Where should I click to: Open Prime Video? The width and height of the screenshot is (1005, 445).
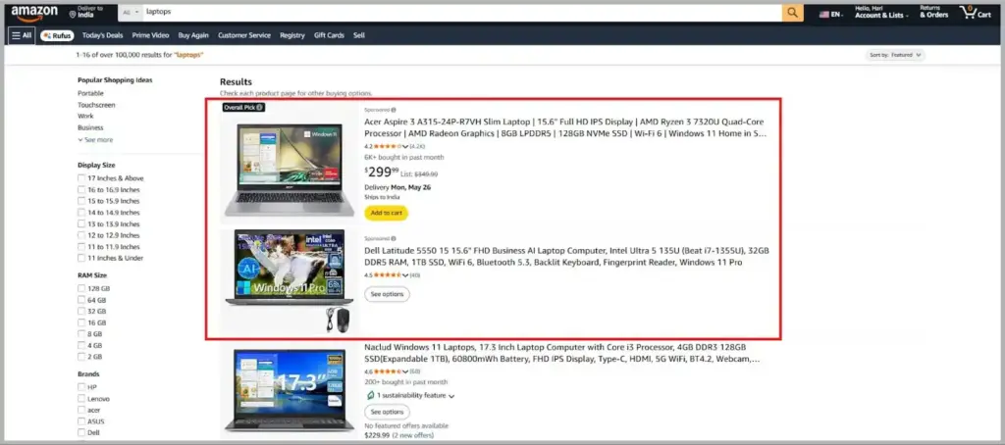[x=150, y=36]
